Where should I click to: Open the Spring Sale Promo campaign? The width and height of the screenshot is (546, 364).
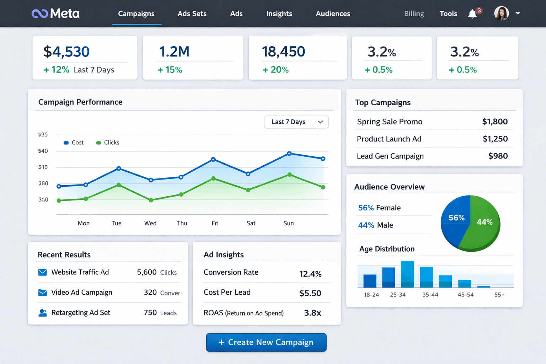point(390,122)
